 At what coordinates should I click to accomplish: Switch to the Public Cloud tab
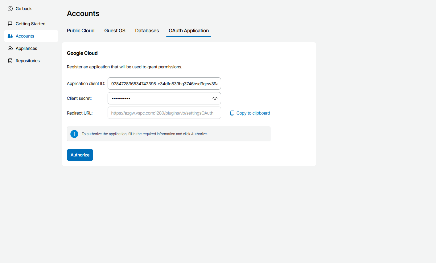pos(80,30)
